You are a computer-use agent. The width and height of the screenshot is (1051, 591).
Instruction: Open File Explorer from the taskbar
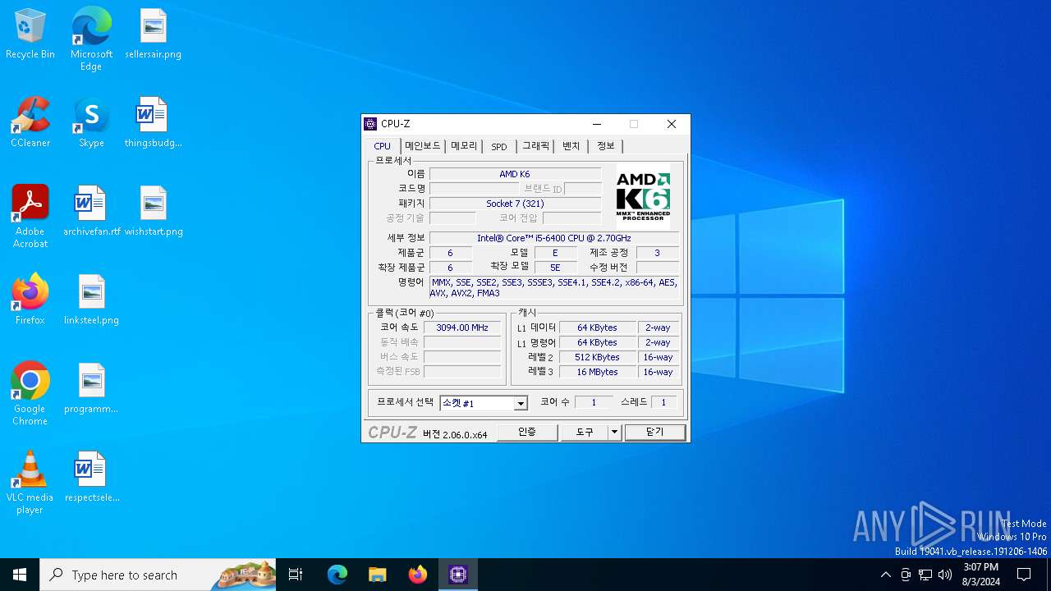click(377, 575)
